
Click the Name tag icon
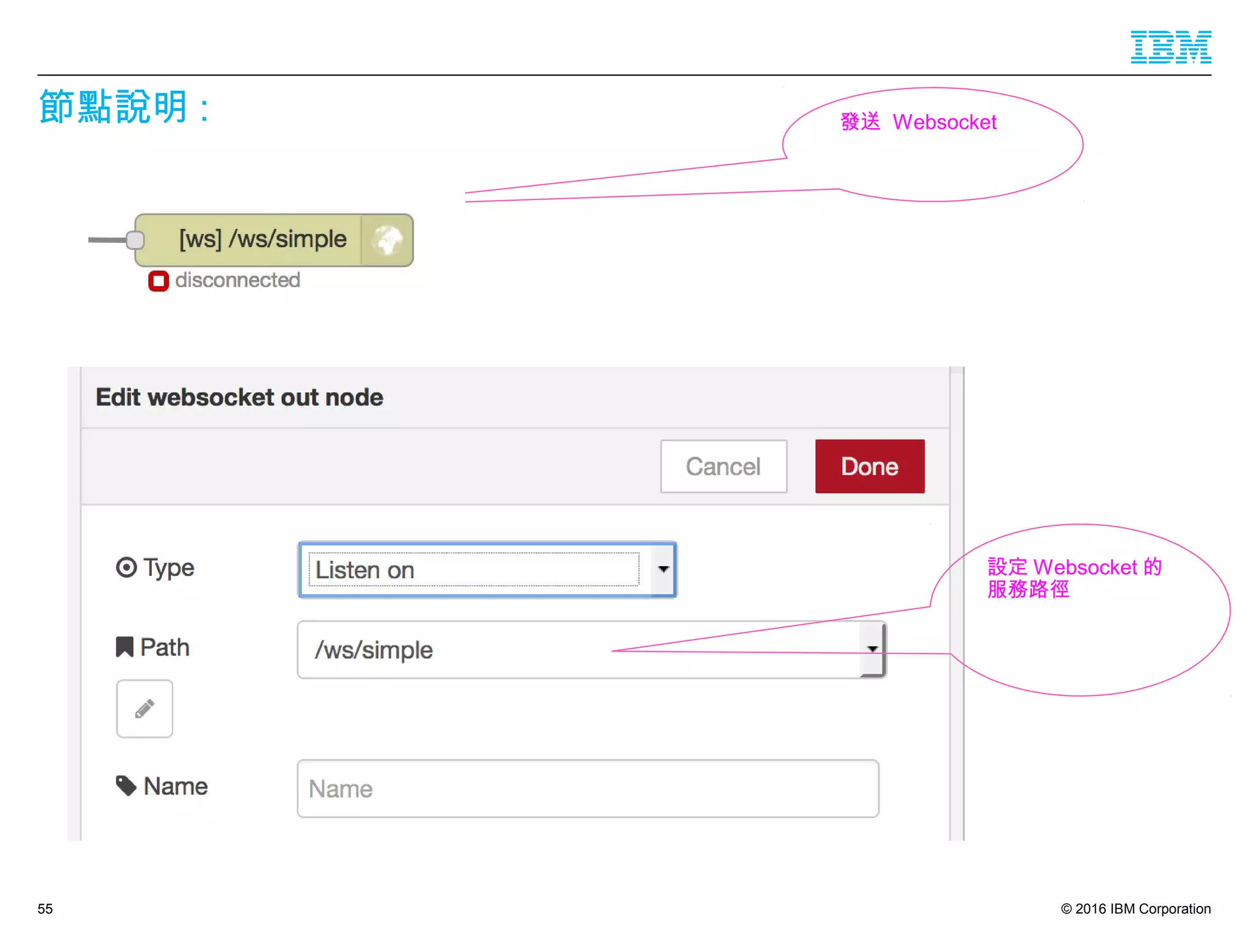[126, 786]
